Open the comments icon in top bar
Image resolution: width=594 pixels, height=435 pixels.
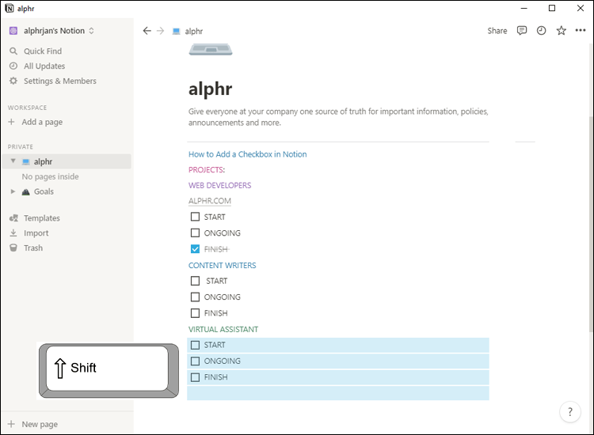[522, 31]
